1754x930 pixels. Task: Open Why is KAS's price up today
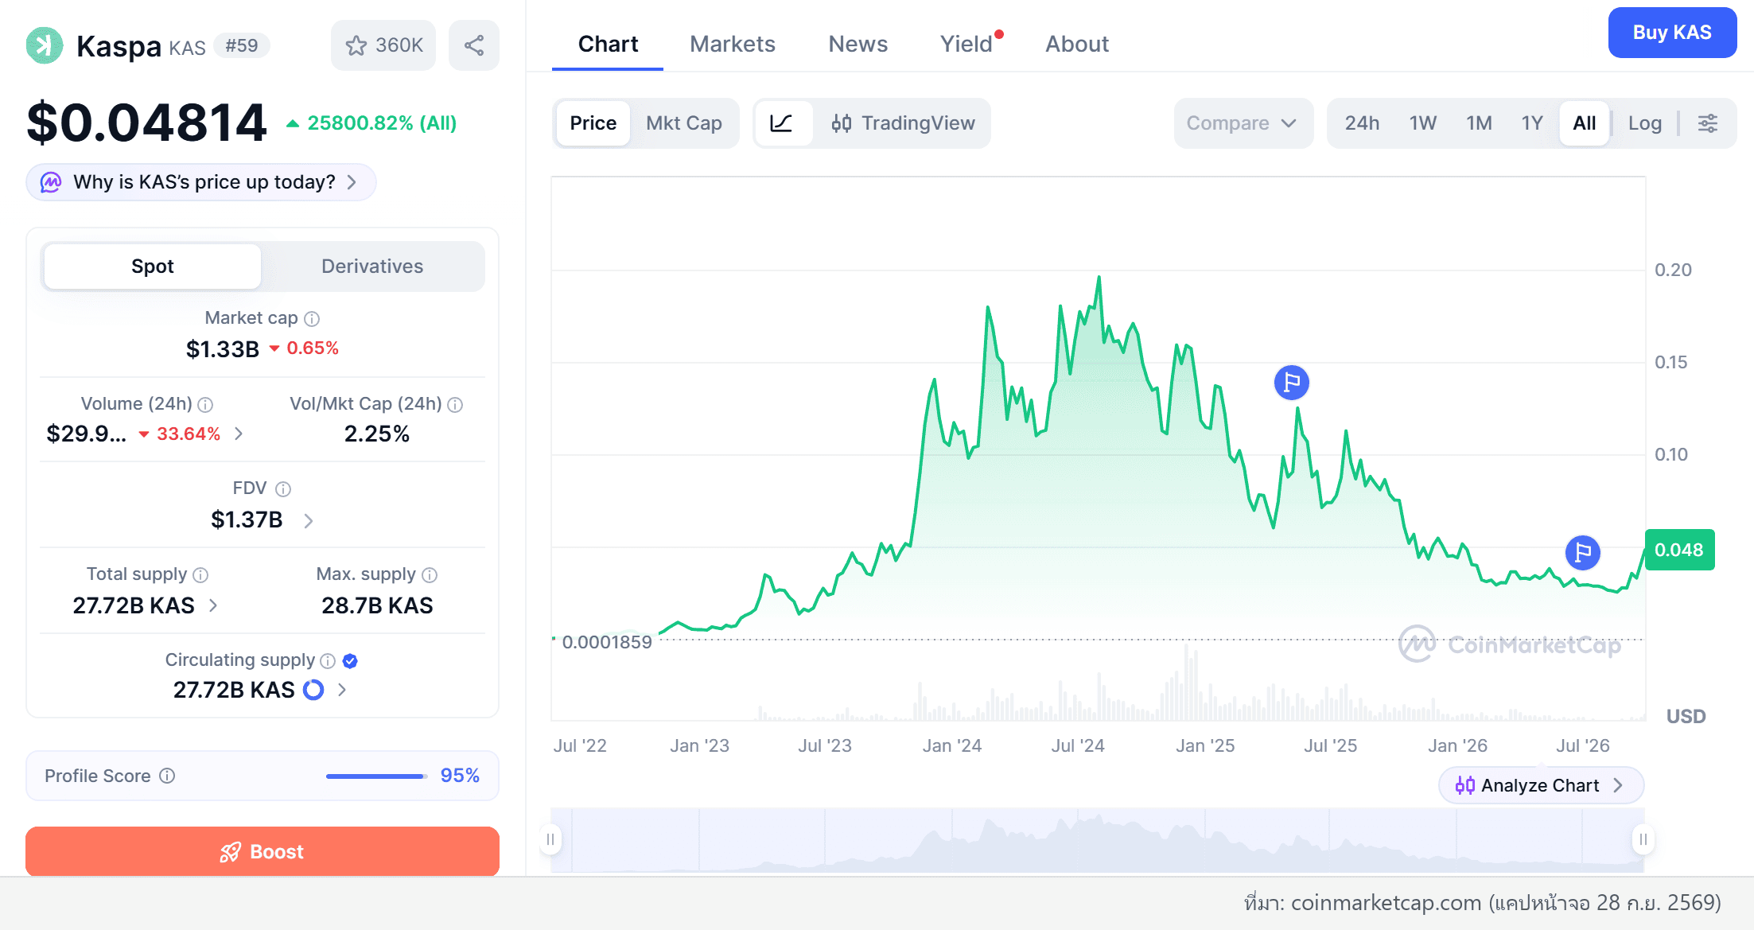click(201, 182)
